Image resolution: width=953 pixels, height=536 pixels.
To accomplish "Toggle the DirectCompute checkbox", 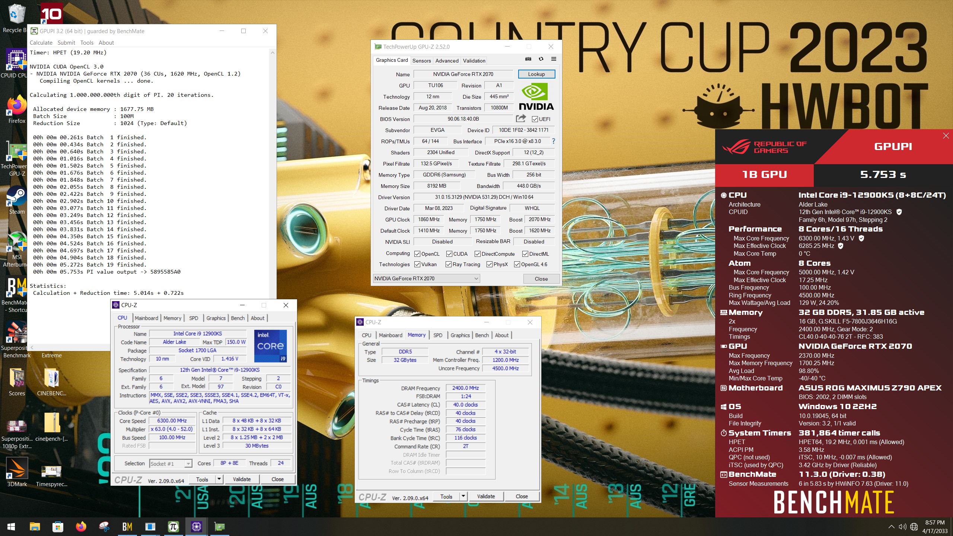I will pos(478,254).
